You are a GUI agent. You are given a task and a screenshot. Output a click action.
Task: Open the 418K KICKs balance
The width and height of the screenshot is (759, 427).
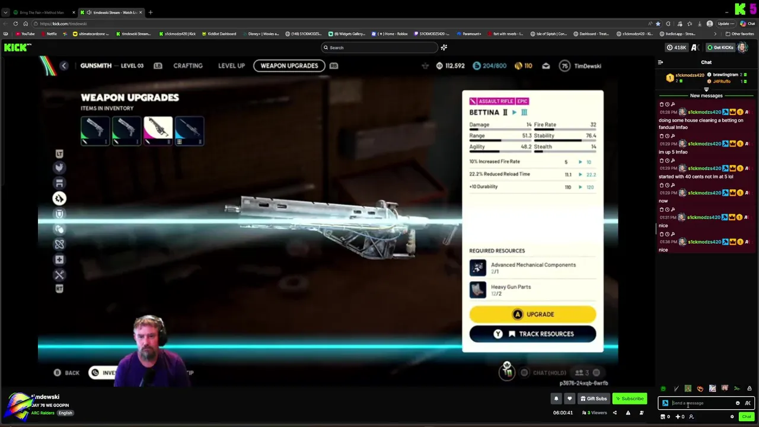677,47
